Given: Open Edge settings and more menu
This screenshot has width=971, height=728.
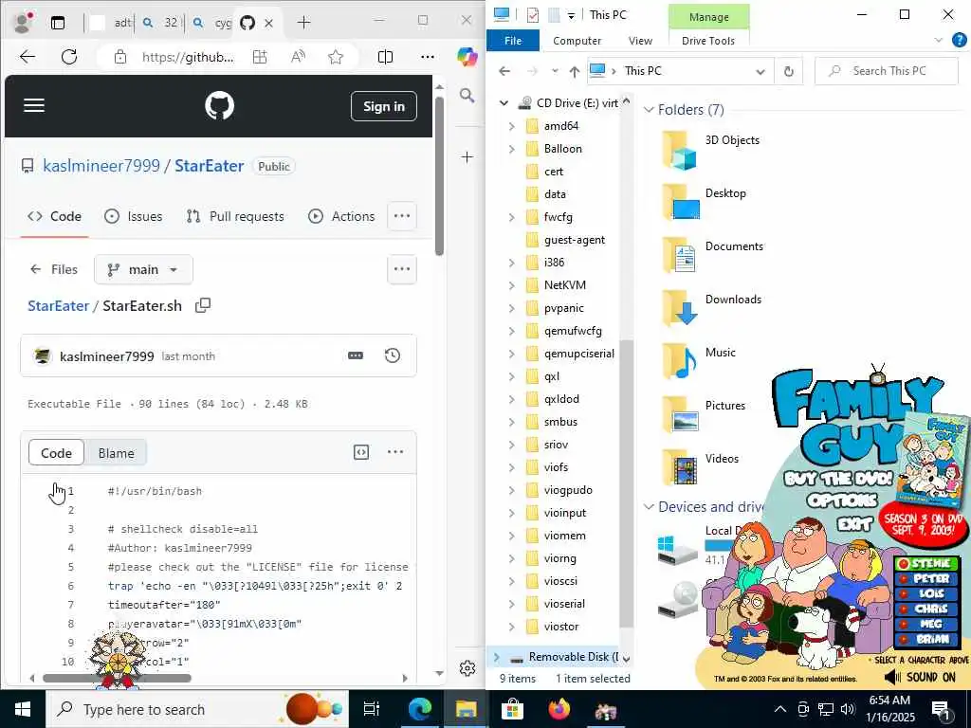Looking at the screenshot, I should [428, 57].
